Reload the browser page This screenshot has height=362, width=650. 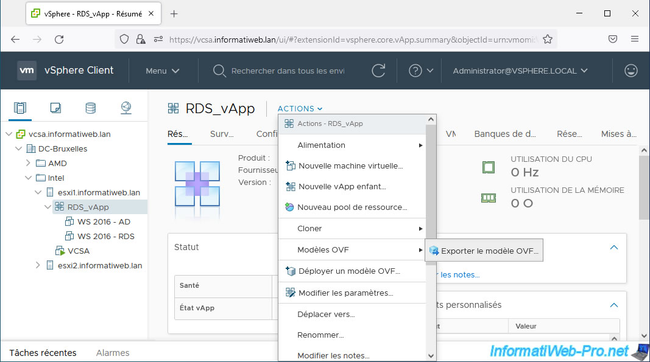point(59,40)
